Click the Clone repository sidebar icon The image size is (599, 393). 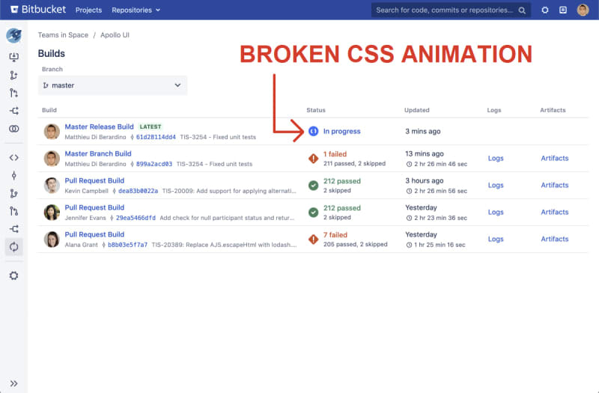(13, 57)
